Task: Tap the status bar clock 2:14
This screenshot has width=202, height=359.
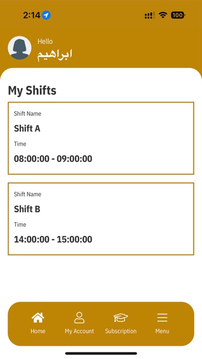Action: [x=31, y=15]
